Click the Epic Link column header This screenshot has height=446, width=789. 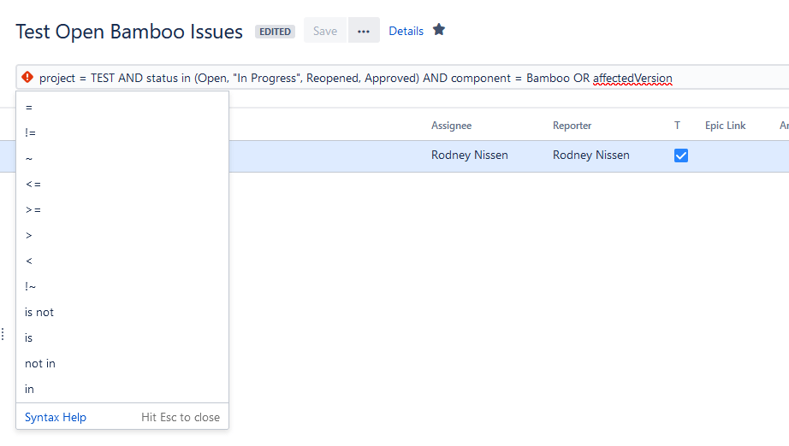point(725,126)
